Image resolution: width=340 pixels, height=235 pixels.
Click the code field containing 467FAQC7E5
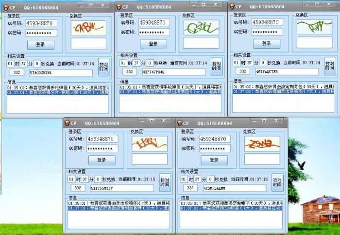click(x=287, y=72)
